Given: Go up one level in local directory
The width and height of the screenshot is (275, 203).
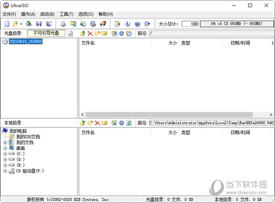Looking at the screenshot, I should (83, 123).
